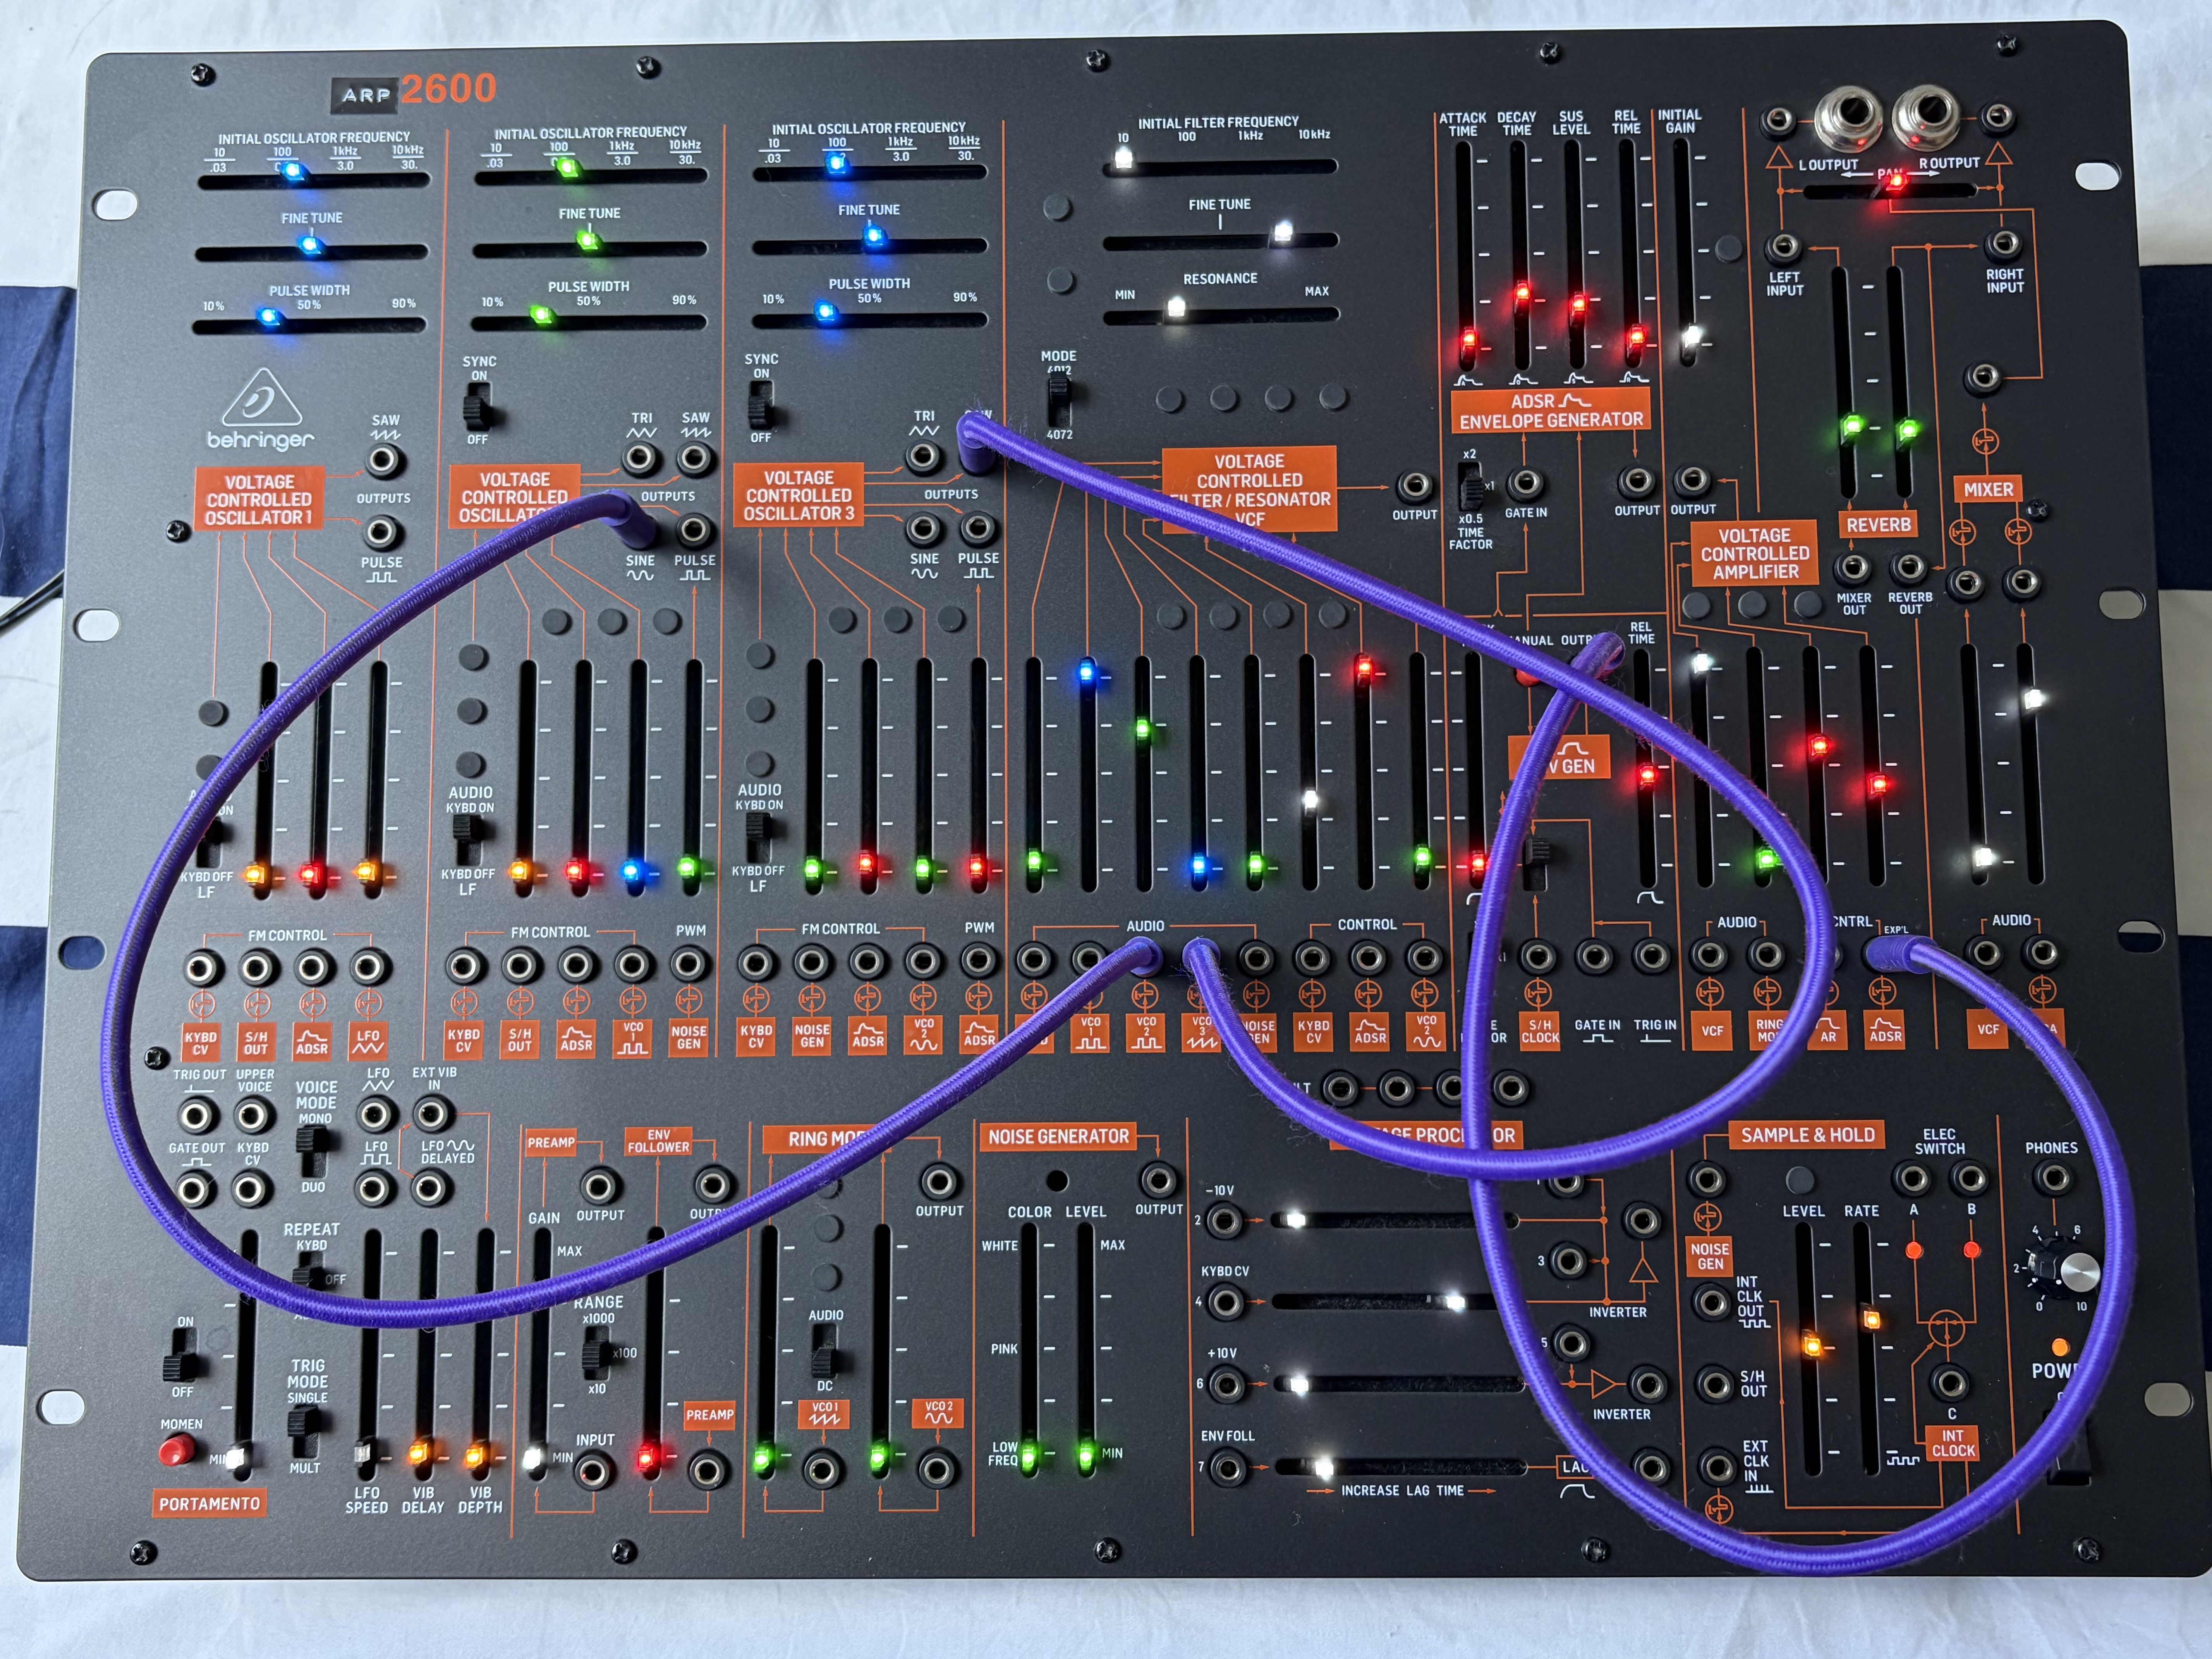This screenshot has width=2212, height=1659.
Task: Click the VCF label under the VCA audio input
Action: [x=1712, y=1030]
